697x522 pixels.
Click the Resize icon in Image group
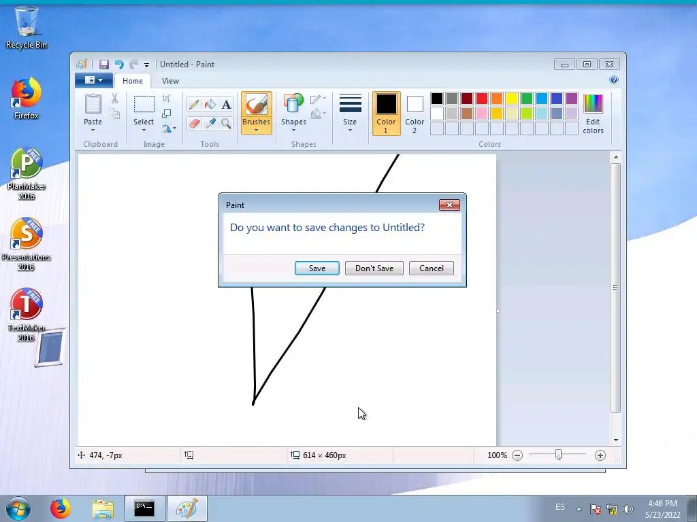coord(166,114)
